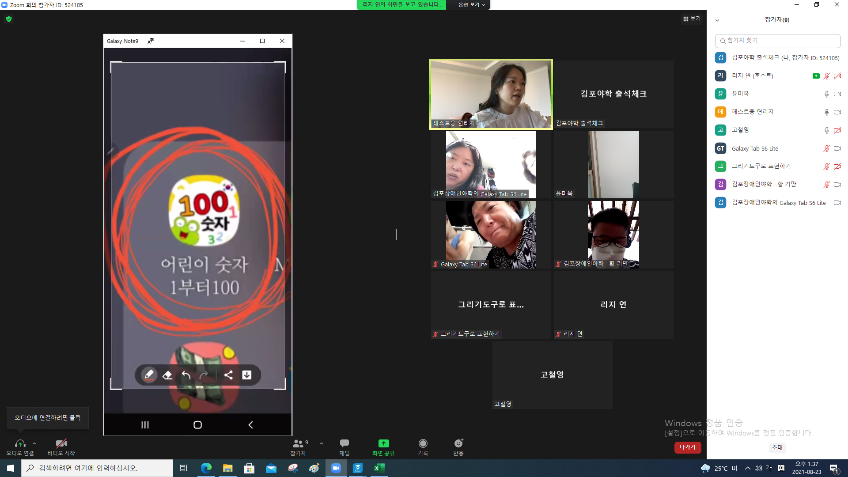Image resolution: width=848 pixels, height=477 pixels.
Task: Connect audio with 오디오 연결 button
Action: 20,447
